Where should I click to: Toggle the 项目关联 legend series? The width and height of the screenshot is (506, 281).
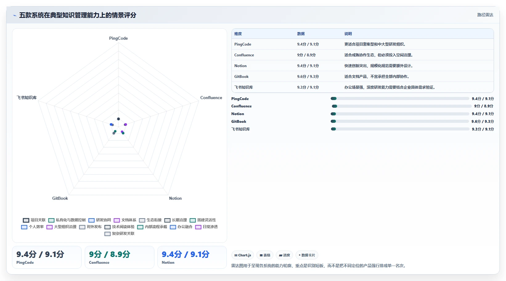pyautogui.click(x=34, y=220)
